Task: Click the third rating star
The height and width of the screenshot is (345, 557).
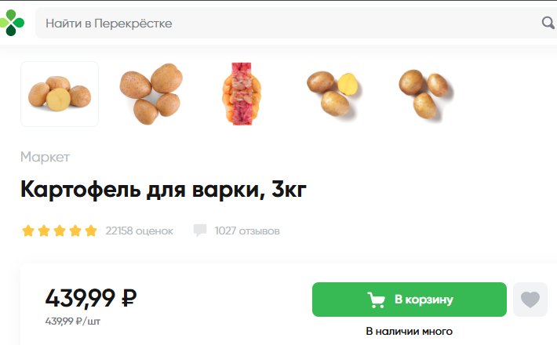Action: pos(60,231)
